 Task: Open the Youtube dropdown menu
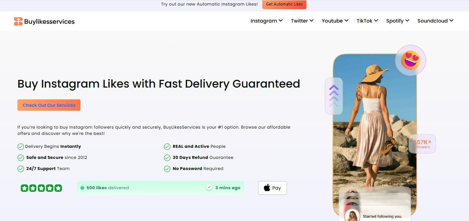[335, 21]
